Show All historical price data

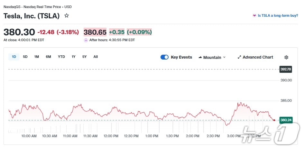(x=96, y=57)
